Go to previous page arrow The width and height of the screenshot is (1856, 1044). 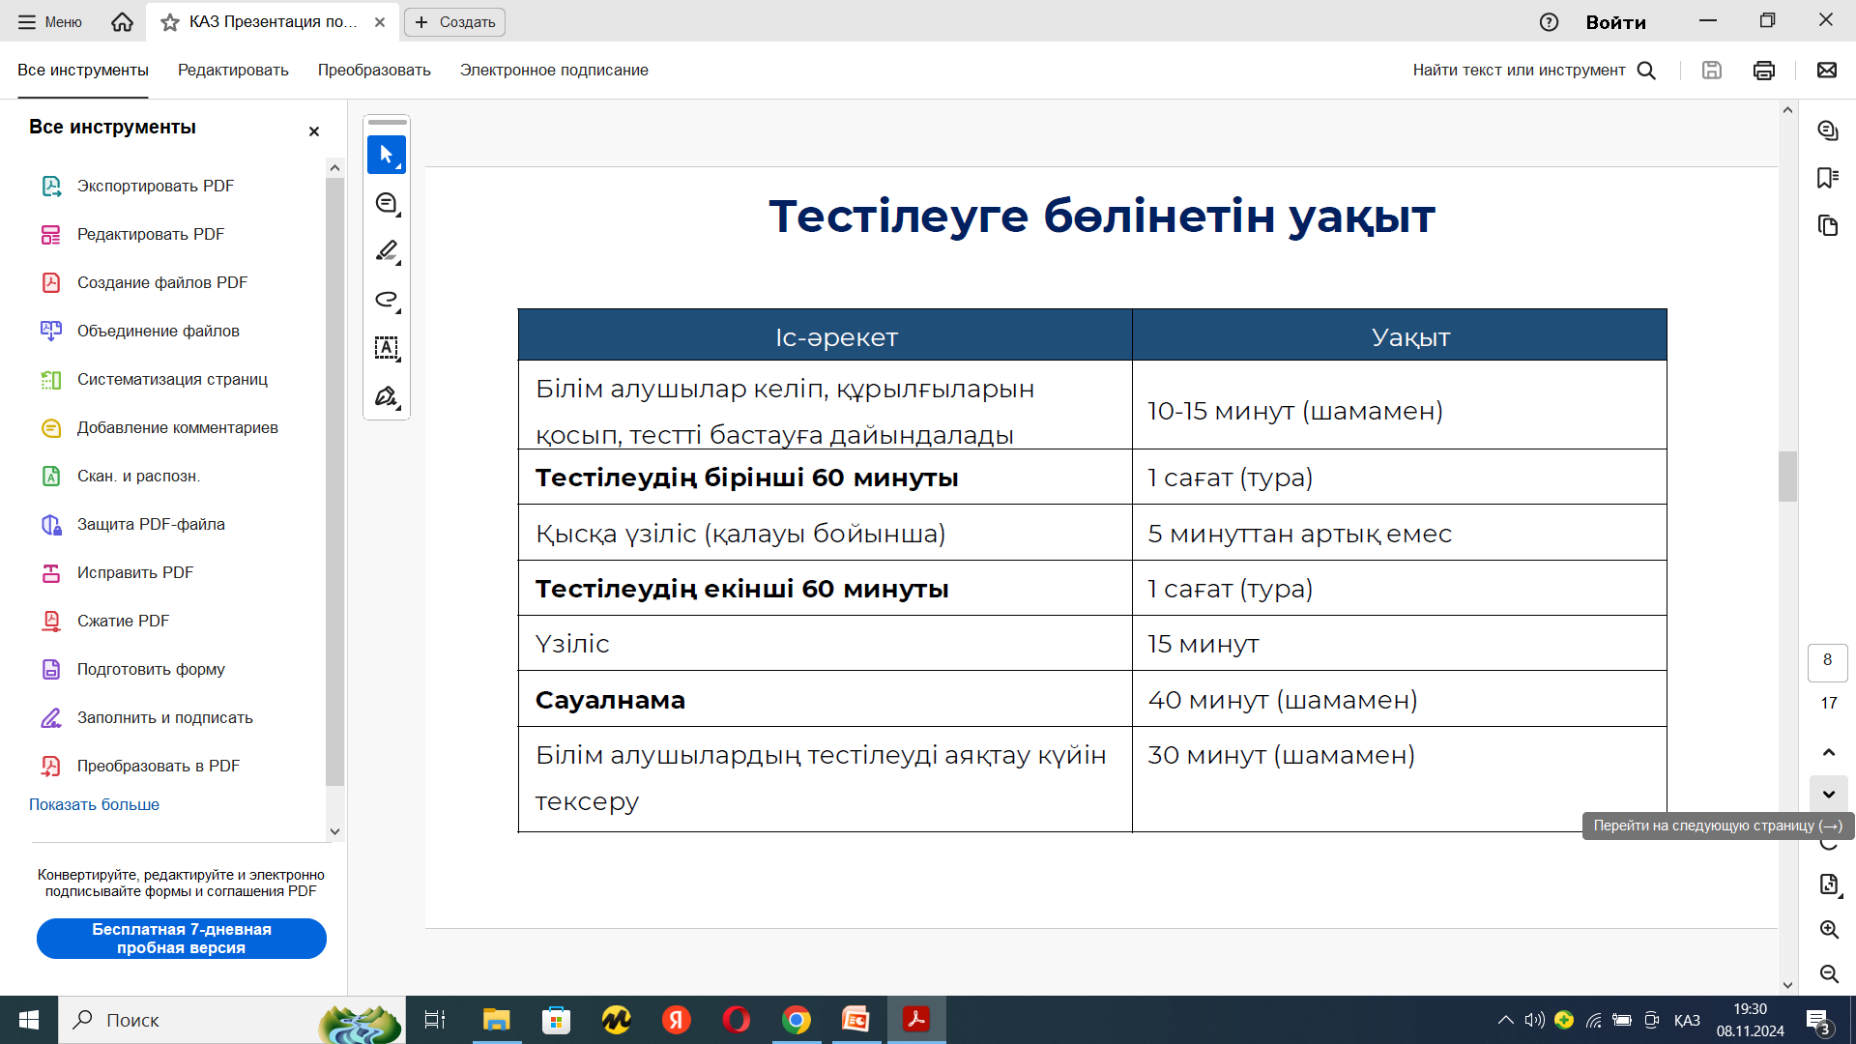click(x=1828, y=752)
